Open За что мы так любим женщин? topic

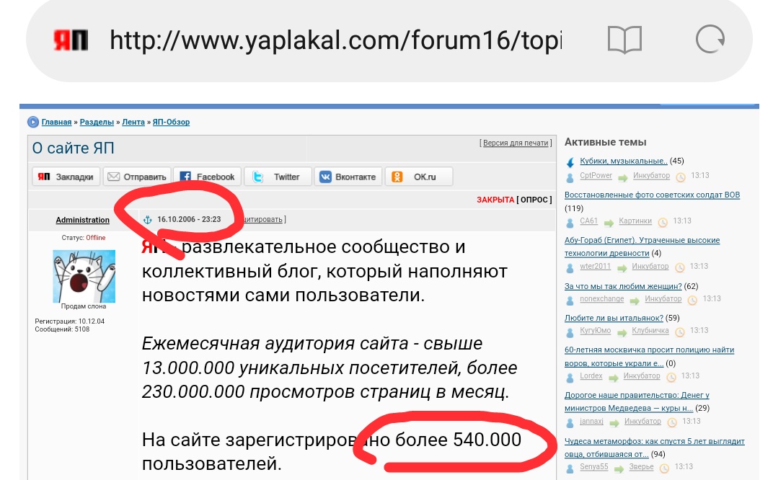click(623, 286)
